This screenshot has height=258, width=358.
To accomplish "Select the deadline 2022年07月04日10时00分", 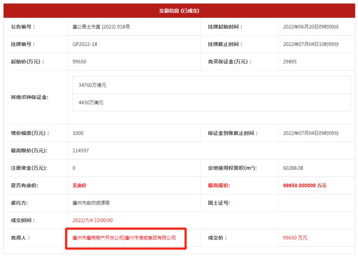I will (311, 44).
